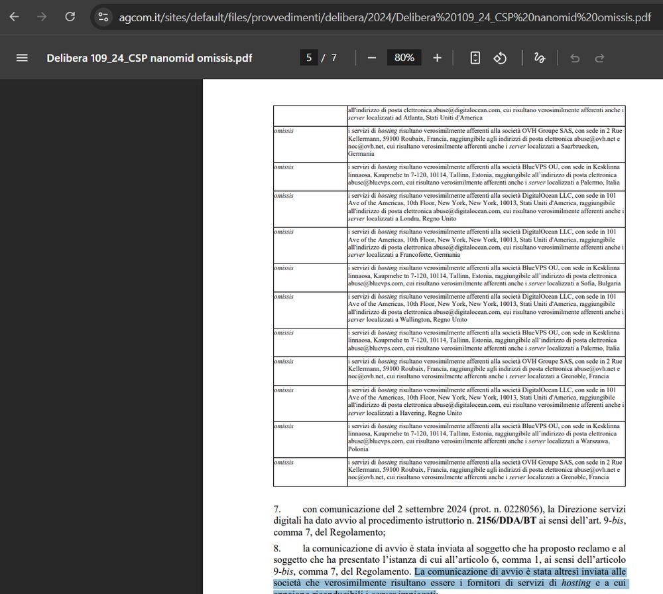
Task: Edit the 80% zoom level value
Action: pos(403,58)
